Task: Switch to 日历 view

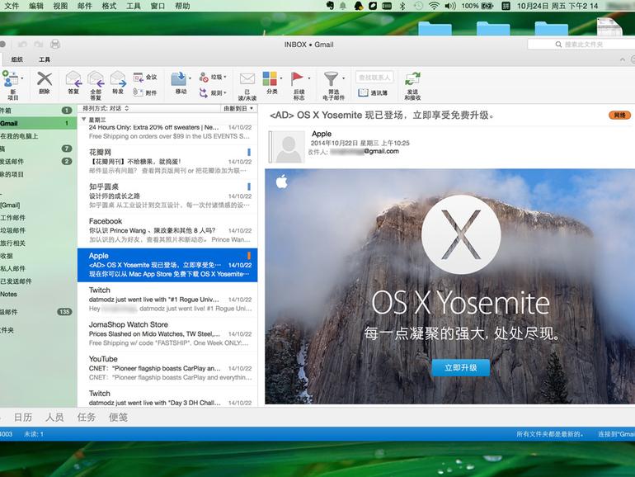Action: tap(23, 418)
